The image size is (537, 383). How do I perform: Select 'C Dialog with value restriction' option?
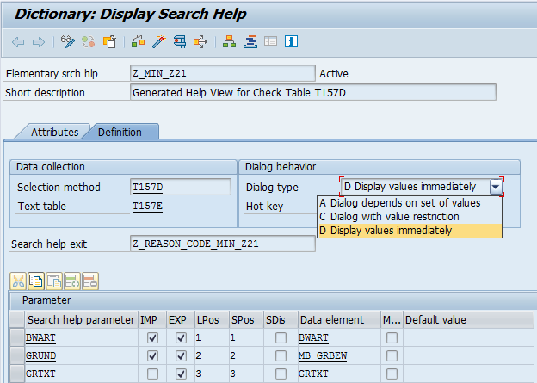pyautogui.click(x=410, y=217)
